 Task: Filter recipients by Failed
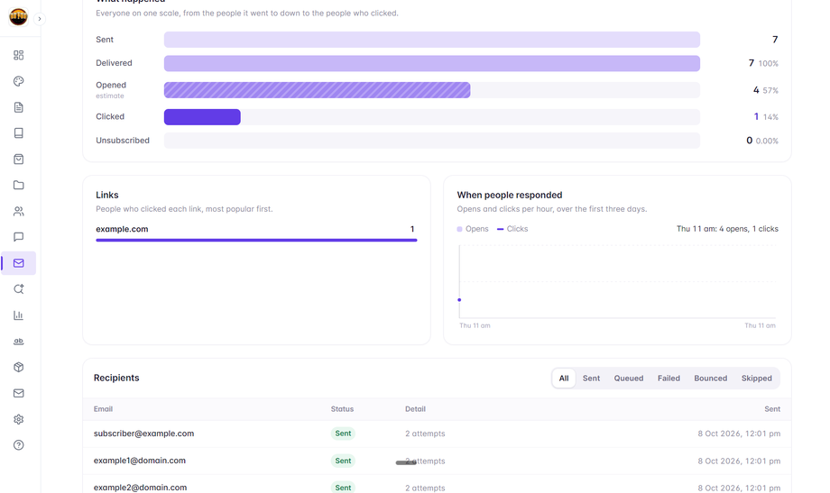pyautogui.click(x=669, y=379)
